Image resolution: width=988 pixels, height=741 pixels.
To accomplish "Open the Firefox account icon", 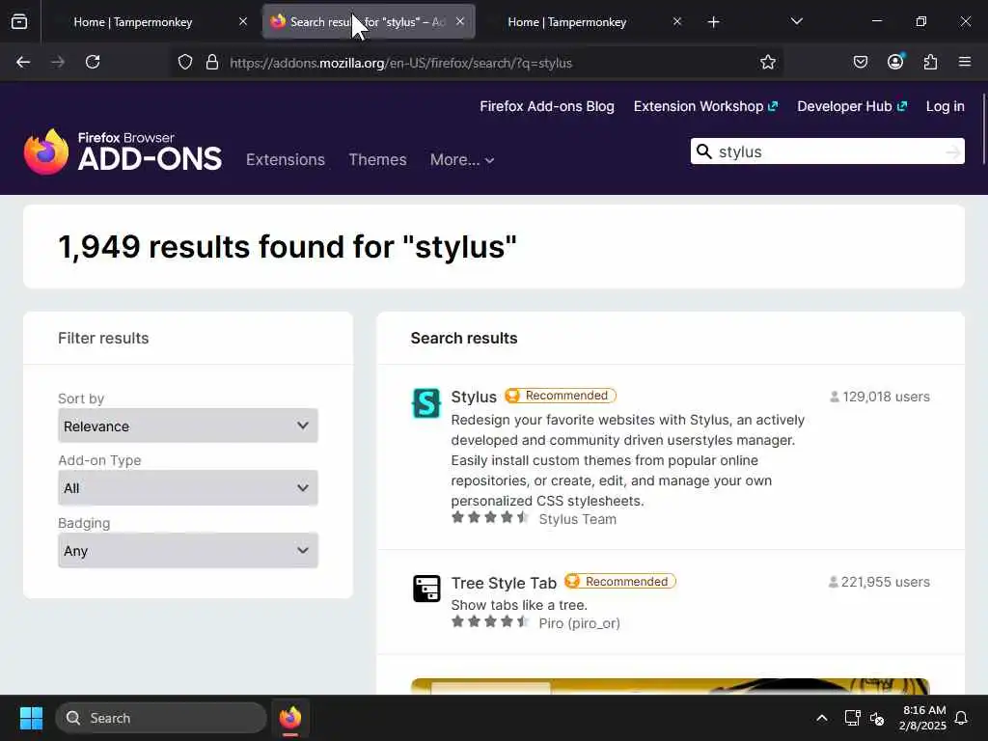I will pos(895,62).
